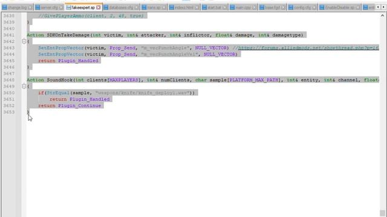This screenshot has height=217, width=387.
Task: Open the base.fgd tab
Action: (x=273, y=7)
